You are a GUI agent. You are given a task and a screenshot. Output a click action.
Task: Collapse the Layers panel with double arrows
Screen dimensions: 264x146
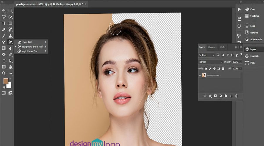pyautogui.click(x=236, y=47)
